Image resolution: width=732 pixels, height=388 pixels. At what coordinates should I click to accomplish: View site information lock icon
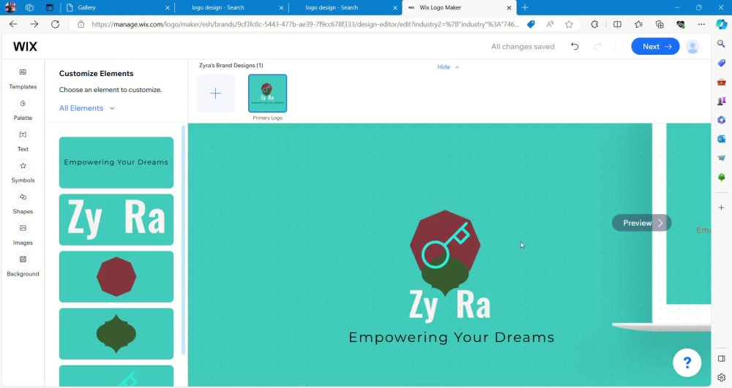click(x=81, y=24)
